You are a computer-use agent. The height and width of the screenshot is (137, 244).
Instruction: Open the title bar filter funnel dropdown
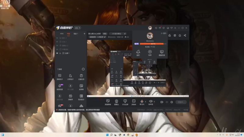tap(171, 28)
